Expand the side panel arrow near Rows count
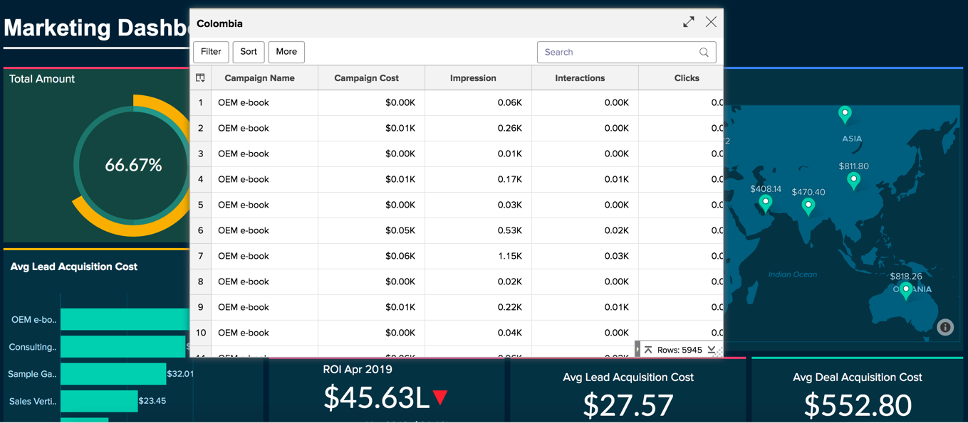Viewport: 968px width, 423px height. click(x=637, y=350)
